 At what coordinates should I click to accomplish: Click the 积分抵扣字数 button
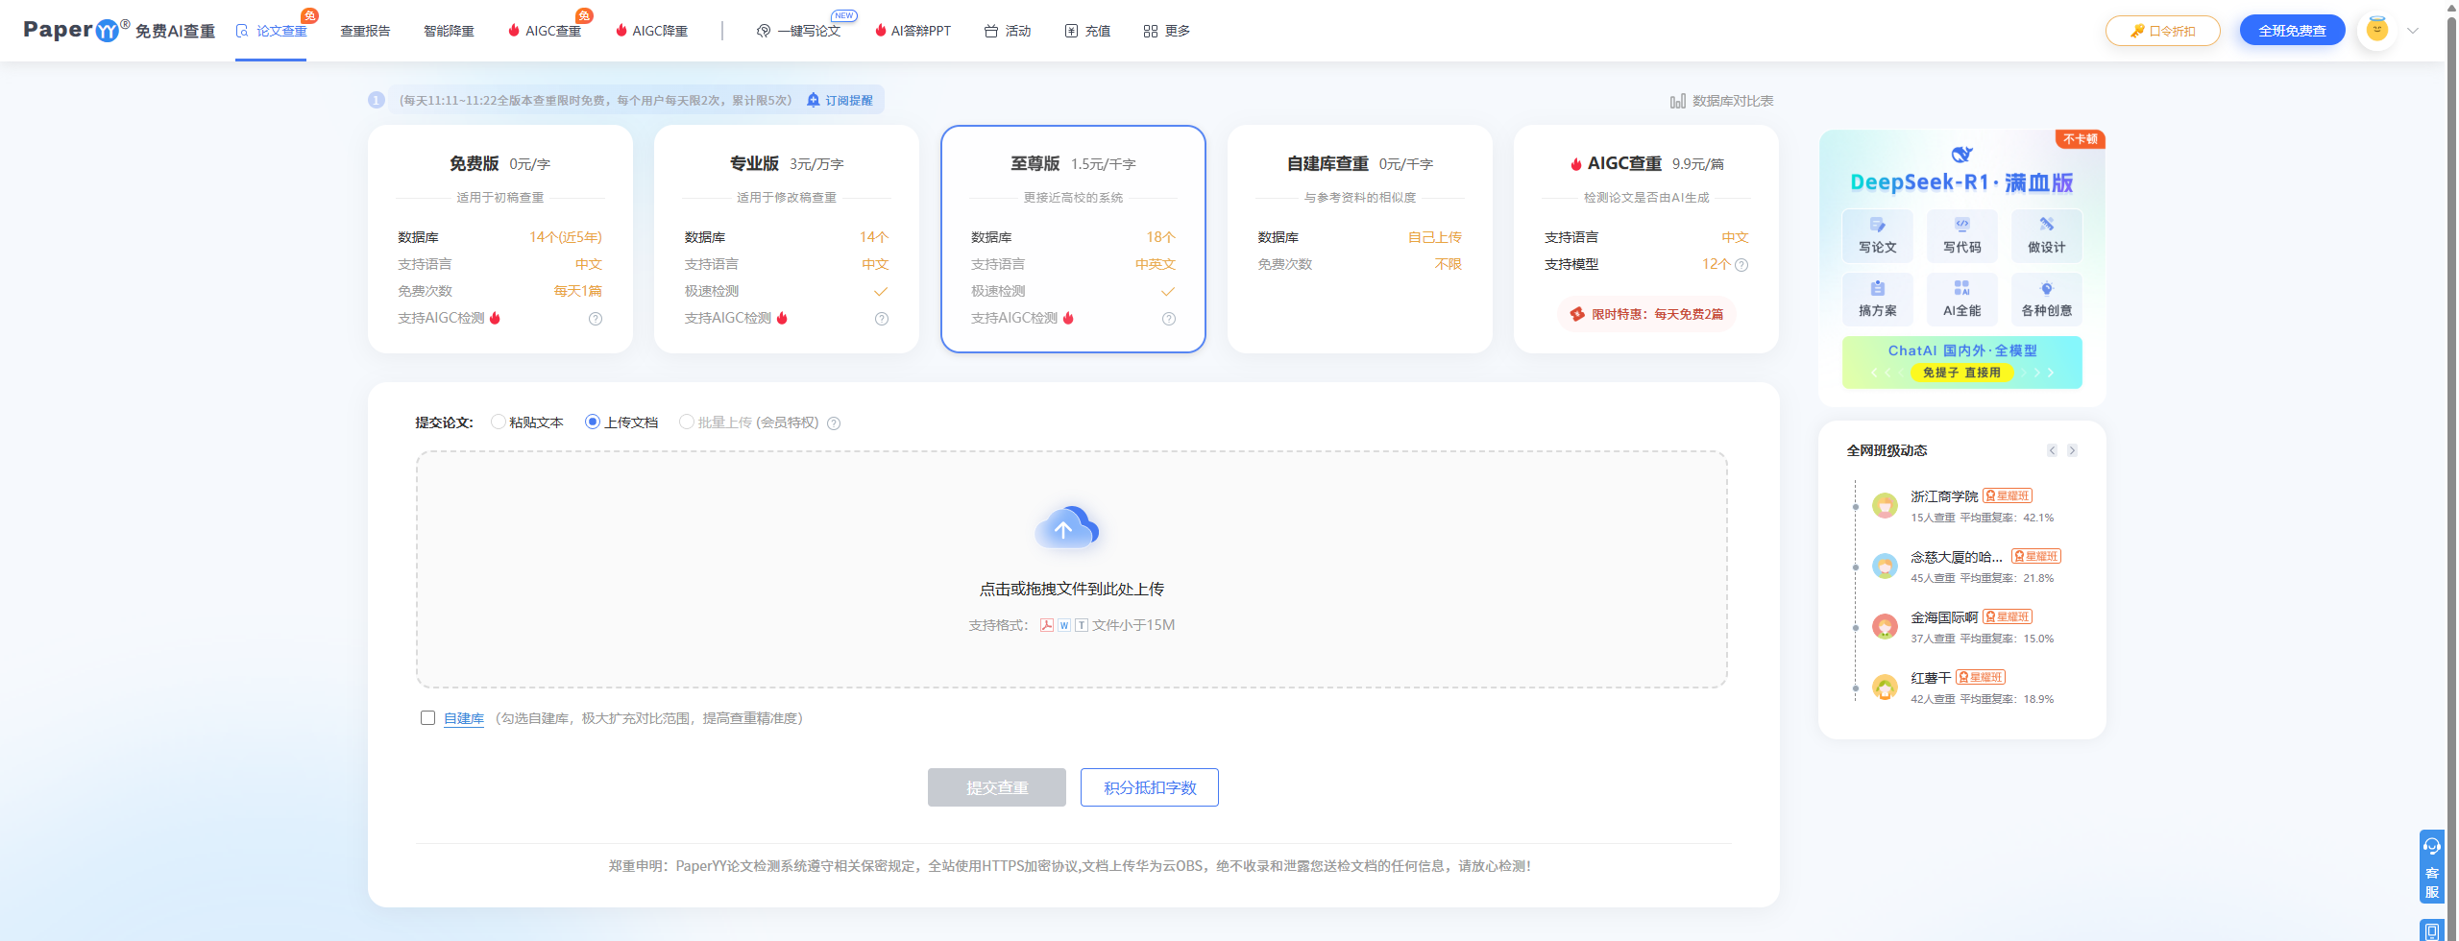[x=1150, y=787]
